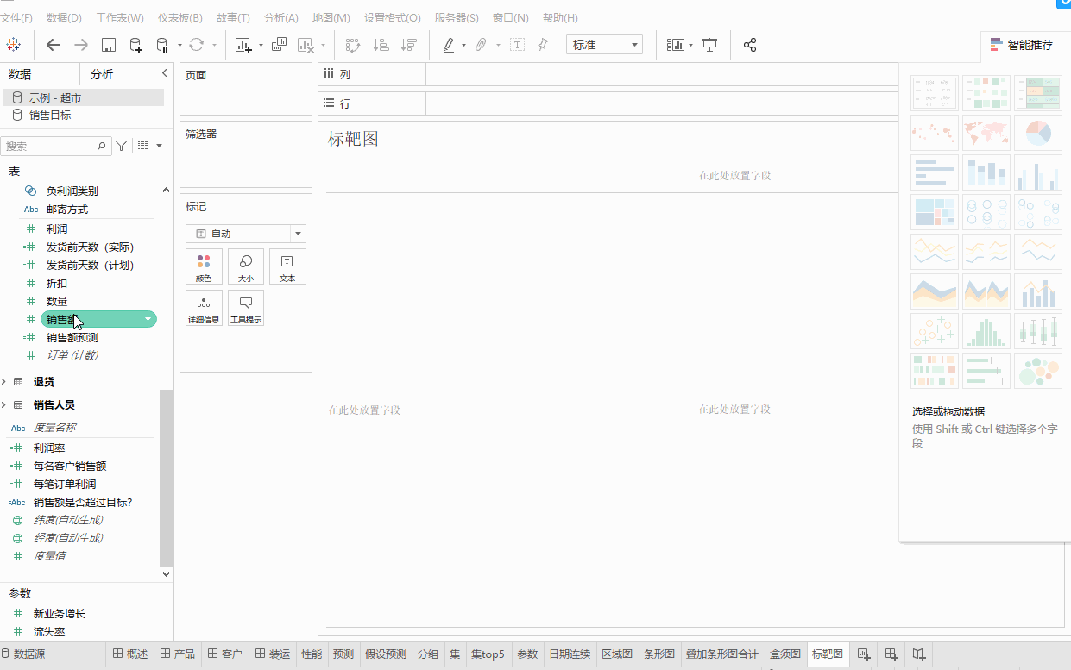Click the scroll down arrow in the field list
This screenshot has width=1071, height=670.
click(x=167, y=573)
